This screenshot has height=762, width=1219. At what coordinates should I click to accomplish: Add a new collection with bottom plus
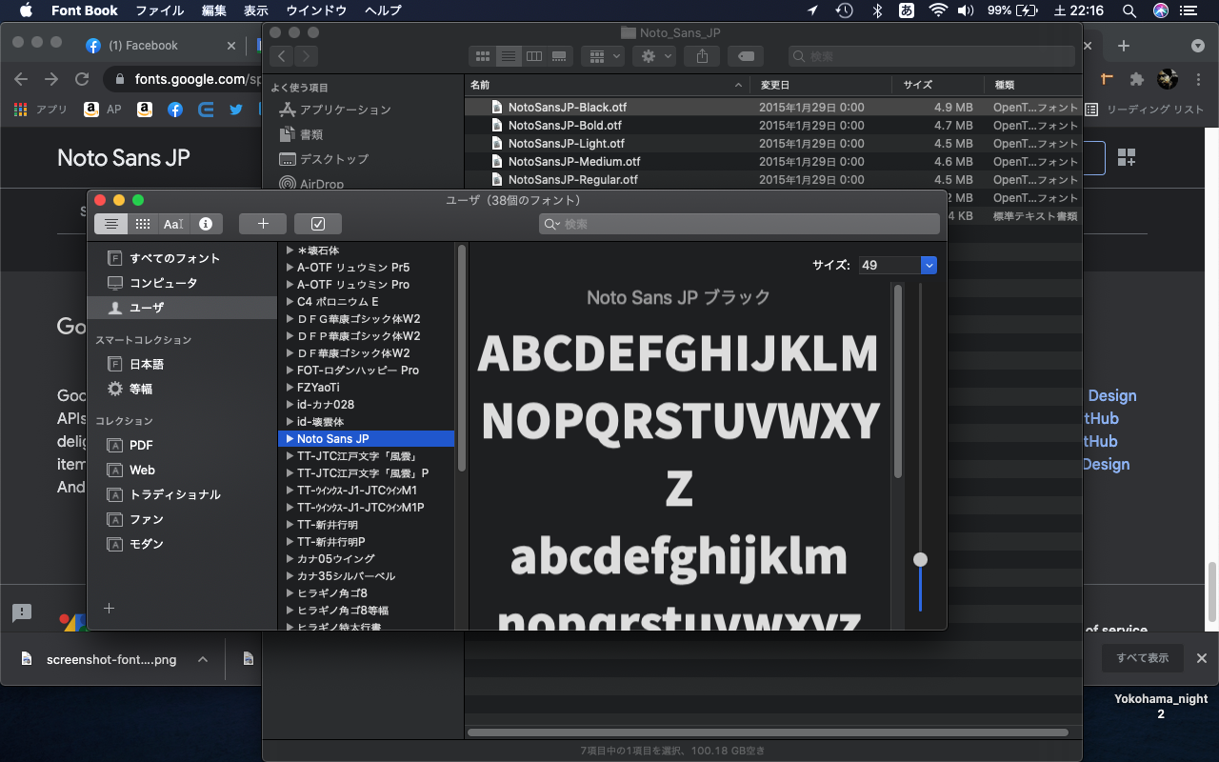[109, 608]
